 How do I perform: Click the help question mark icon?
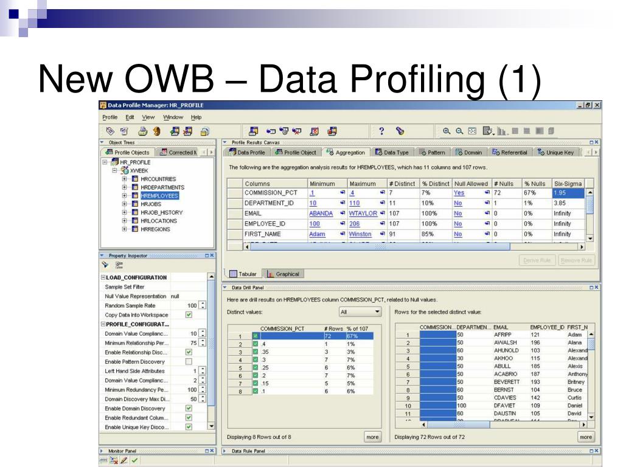click(x=381, y=131)
